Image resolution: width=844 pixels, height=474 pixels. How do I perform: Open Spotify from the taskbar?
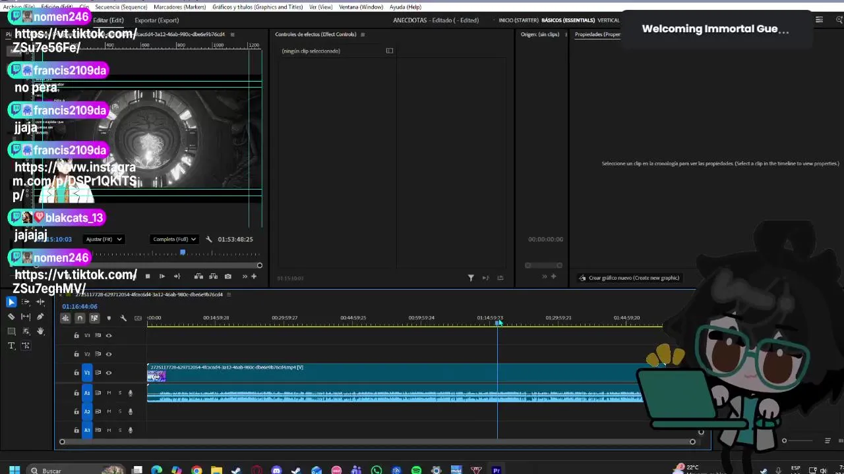(x=416, y=470)
